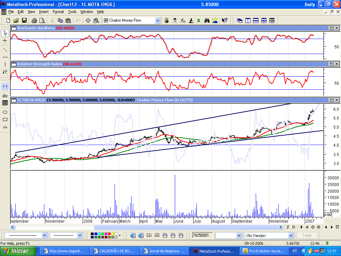Open the Chaikin Money Flow indicator dropdown
The height and width of the screenshot is (256, 341).
(158, 20)
